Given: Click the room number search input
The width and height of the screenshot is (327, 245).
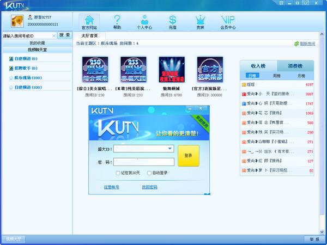Looking at the screenshot, I should tap(27, 36).
